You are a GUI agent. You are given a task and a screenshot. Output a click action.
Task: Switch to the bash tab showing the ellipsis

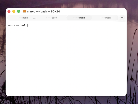(x=22, y=18)
